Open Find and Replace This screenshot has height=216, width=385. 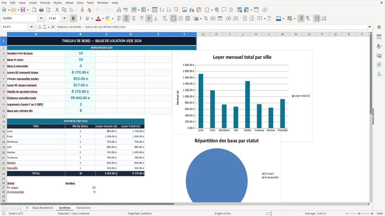click(x=119, y=10)
